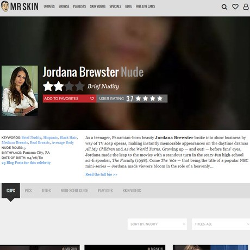The image size is (250, 250).
Task: Select the second user rating star
Action: 146,98
